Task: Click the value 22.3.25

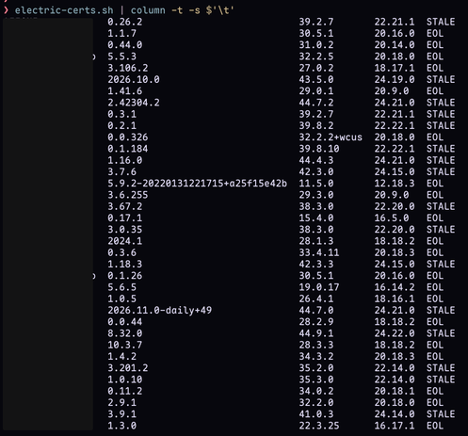Action: [x=319, y=426]
